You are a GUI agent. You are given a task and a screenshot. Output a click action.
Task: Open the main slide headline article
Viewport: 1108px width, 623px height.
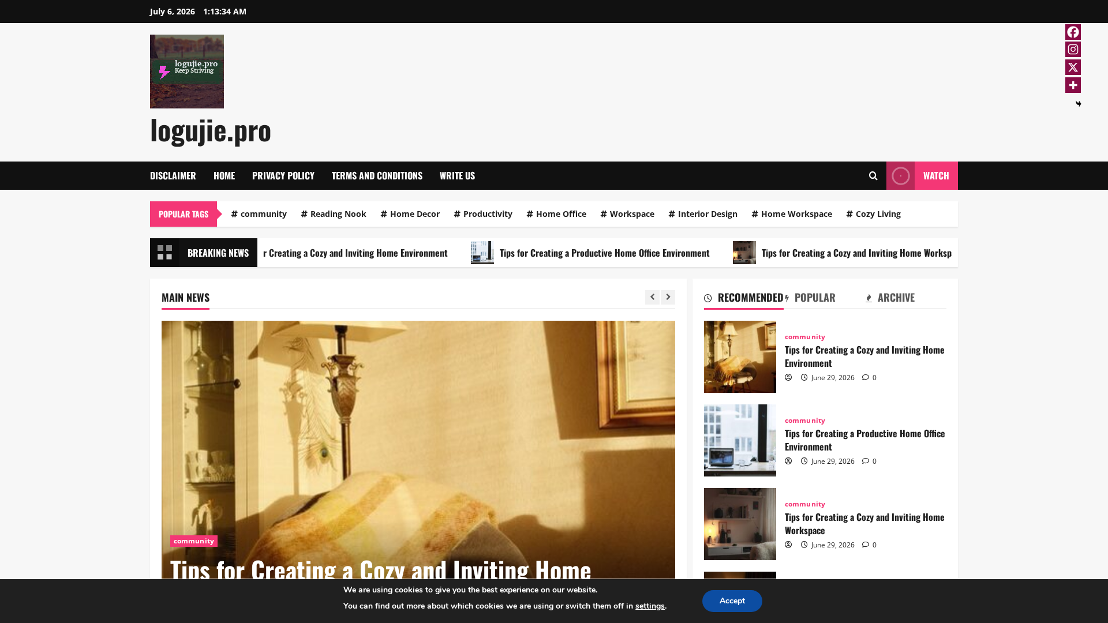click(380, 569)
